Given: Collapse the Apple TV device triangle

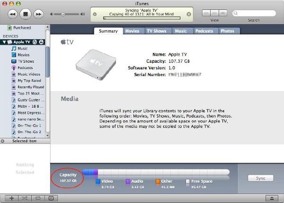Looking at the screenshot, I should click(4, 42).
